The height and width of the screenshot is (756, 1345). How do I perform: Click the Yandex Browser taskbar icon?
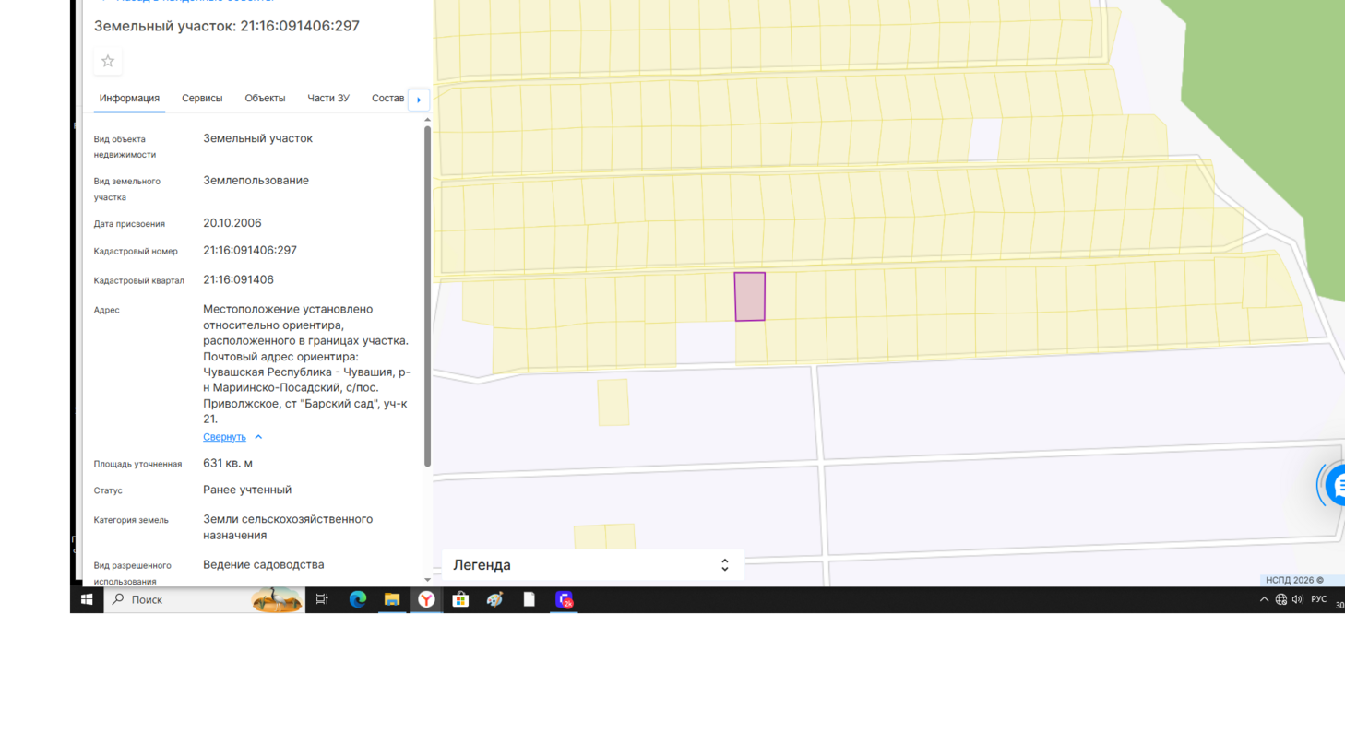[x=426, y=600]
